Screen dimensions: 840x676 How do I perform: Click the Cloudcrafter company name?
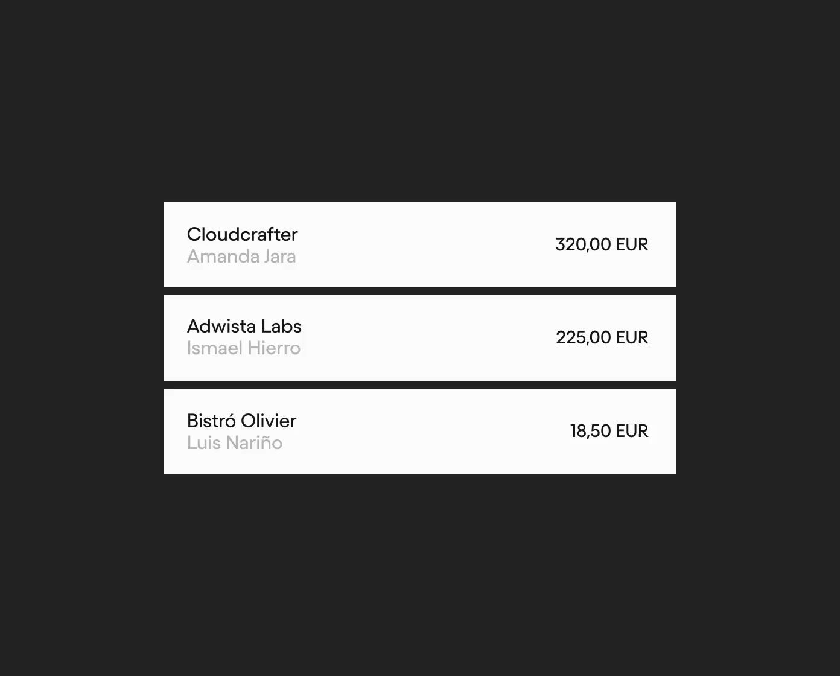pyautogui.click(x=242, y=234)
